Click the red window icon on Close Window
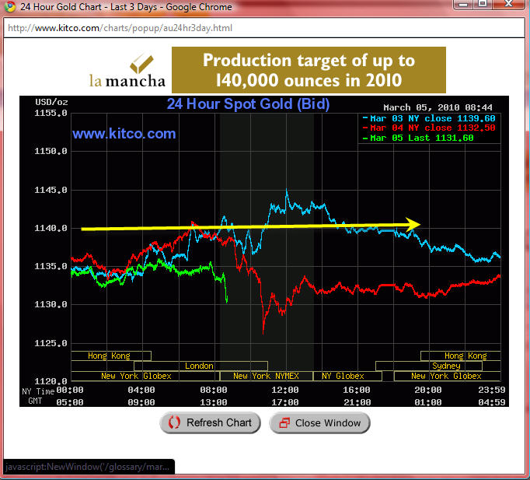530x480 pixels. point(284,423)
